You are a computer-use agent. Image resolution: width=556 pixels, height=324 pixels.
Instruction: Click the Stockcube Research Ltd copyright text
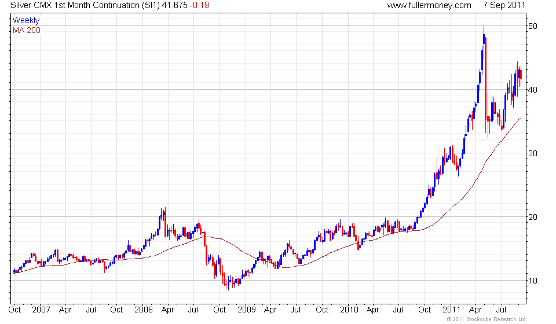pyautogui.click(x=486, y=319)
